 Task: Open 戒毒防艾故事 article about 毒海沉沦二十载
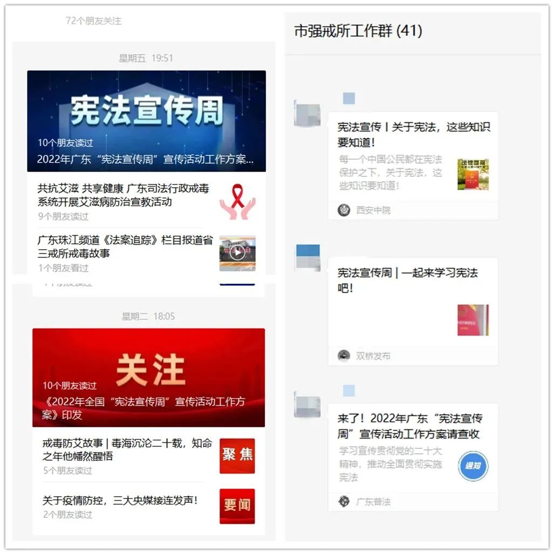(x=124, y=449)
